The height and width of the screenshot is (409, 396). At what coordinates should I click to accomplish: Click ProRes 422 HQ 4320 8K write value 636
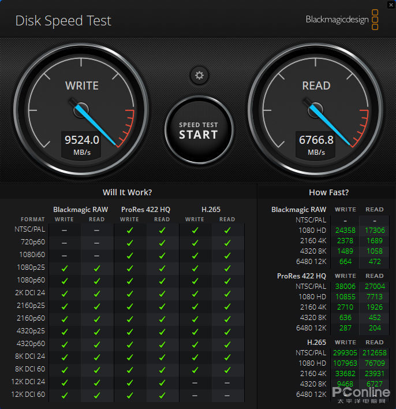(345, 318)
